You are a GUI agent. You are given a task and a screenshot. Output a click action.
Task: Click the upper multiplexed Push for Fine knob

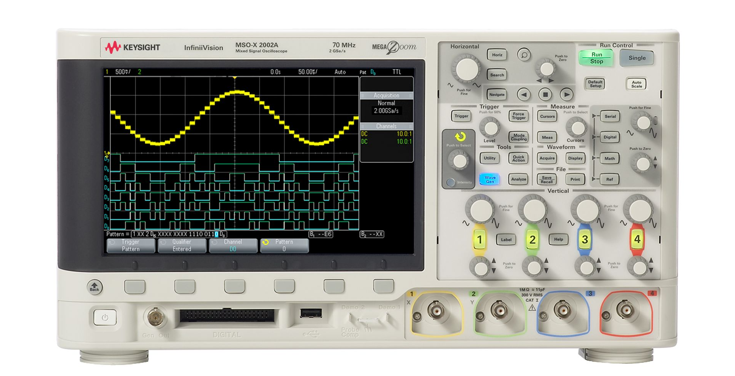[x=643, y=123]
